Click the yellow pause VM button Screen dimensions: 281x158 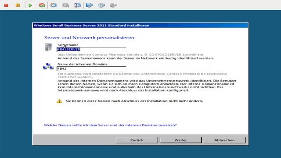pyautogui.click(x=18, y=5)
